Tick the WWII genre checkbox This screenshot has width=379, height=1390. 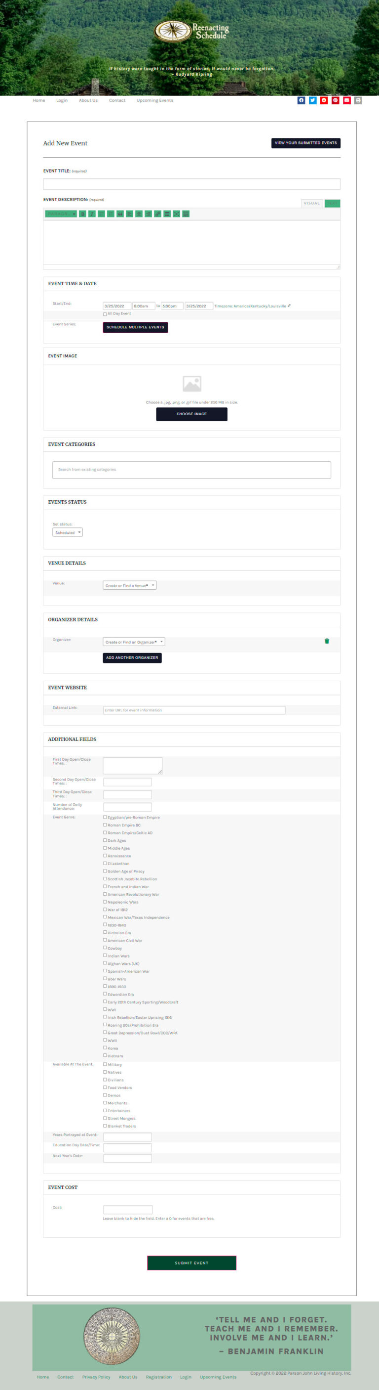tap(105, 1040)
